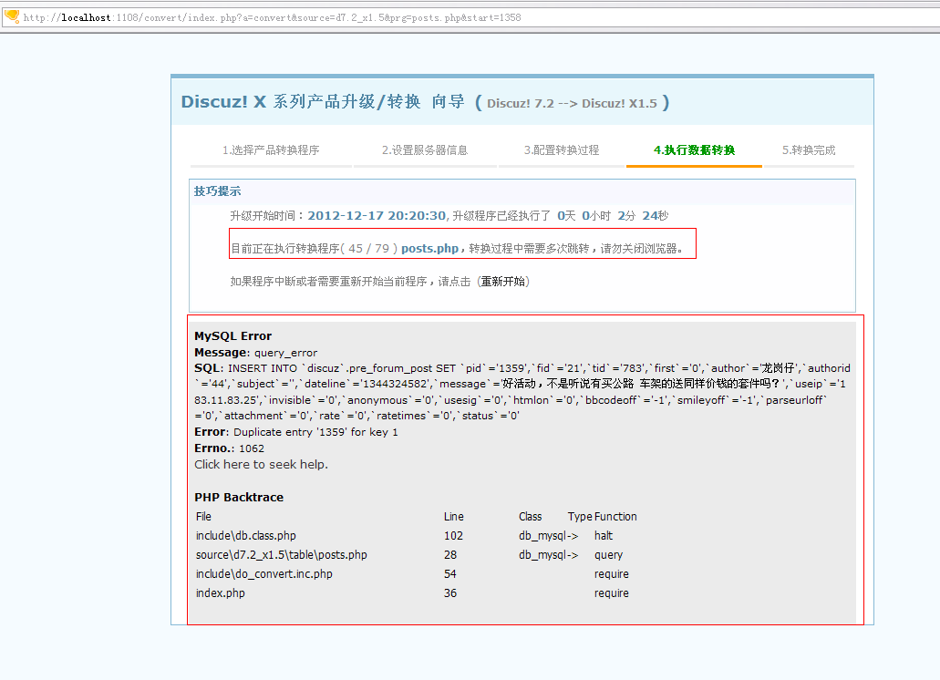Select step tab 3.配置转换过程
Image resolution: width=940 pixels, height=680 pixels.
pos(562,150)
